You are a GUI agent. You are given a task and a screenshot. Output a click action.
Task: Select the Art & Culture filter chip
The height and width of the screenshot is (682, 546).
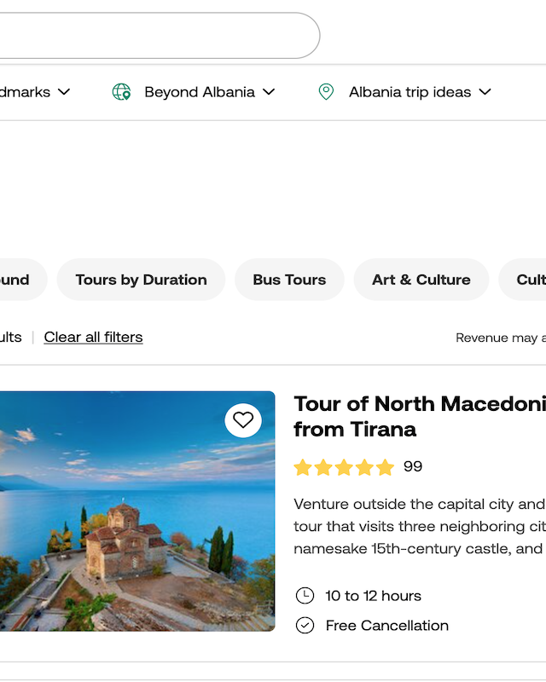point(421,280)
